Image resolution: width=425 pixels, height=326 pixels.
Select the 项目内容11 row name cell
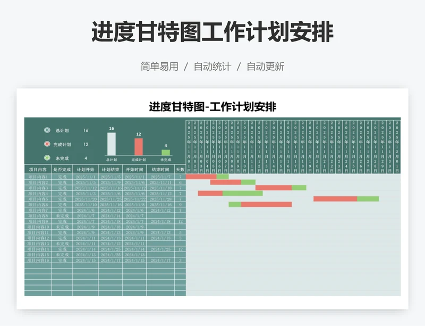point(38,232)
